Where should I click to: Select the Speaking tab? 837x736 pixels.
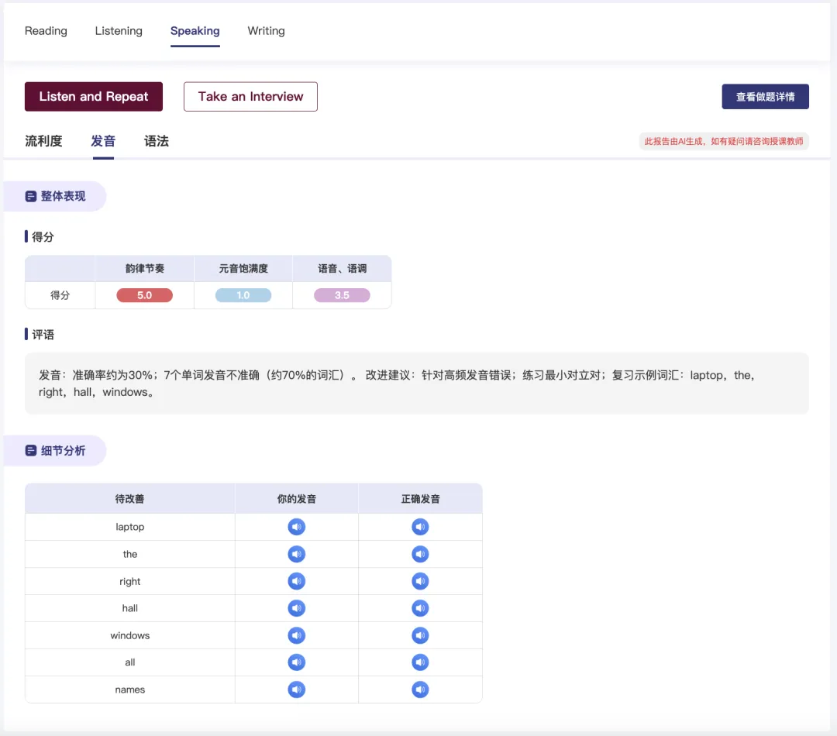195,31
